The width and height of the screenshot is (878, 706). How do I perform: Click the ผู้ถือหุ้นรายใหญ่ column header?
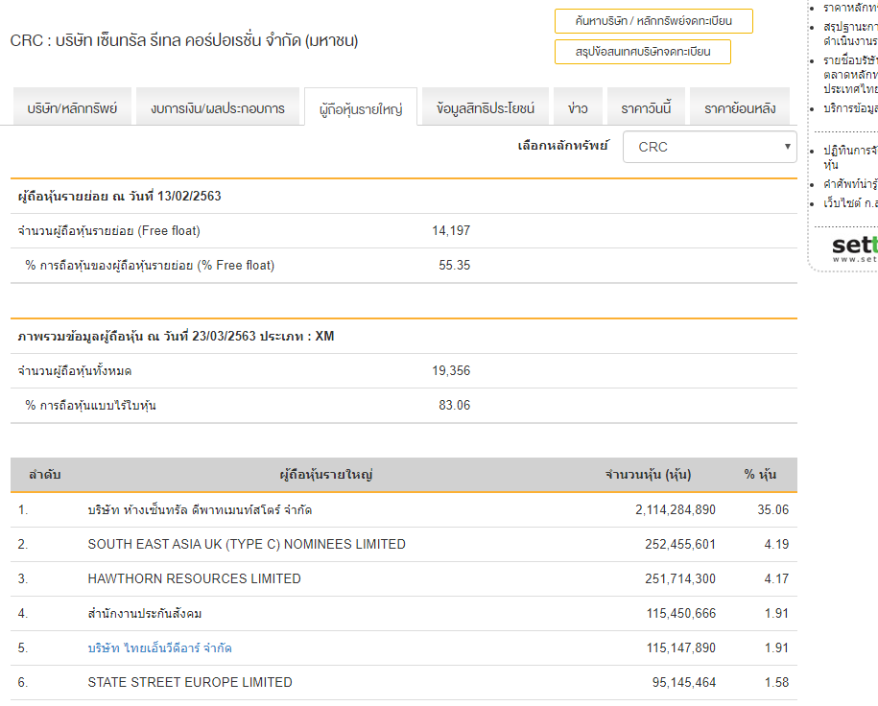(x=326, y=475)
